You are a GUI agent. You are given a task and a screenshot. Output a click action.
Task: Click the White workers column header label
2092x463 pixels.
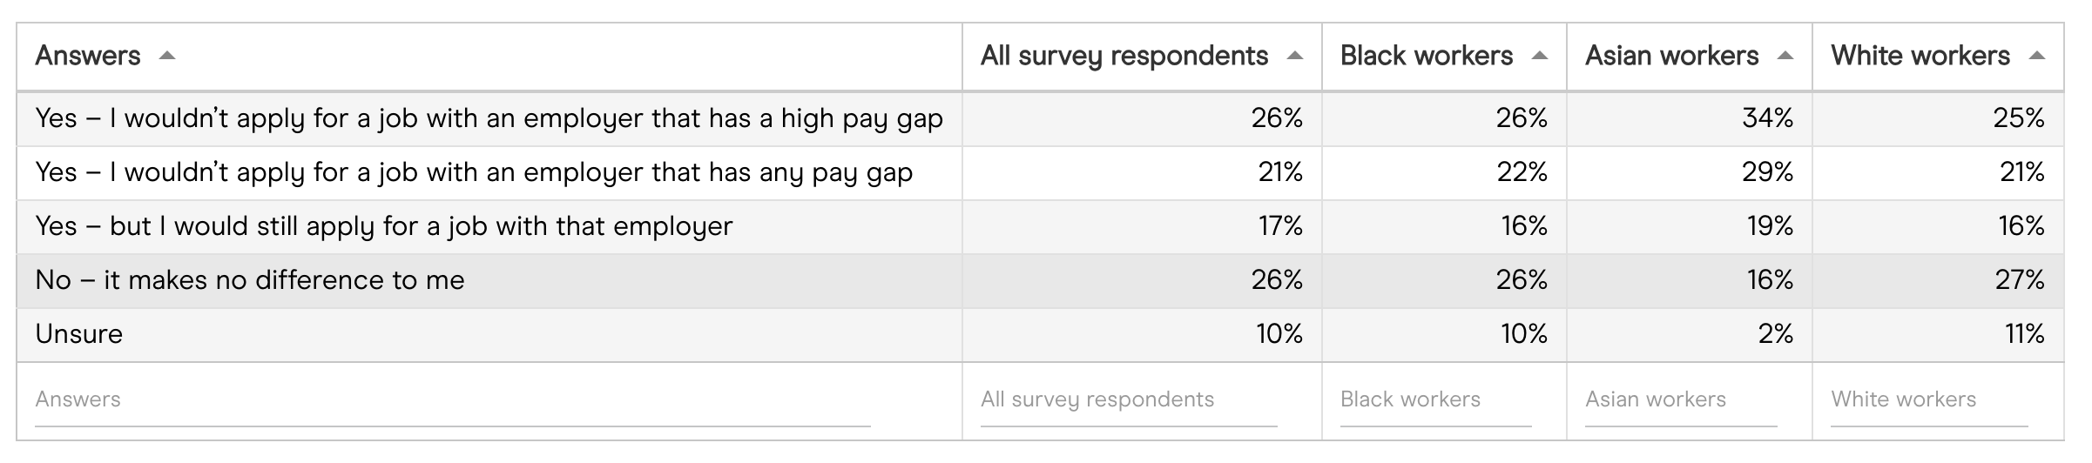pos(1920,57)
